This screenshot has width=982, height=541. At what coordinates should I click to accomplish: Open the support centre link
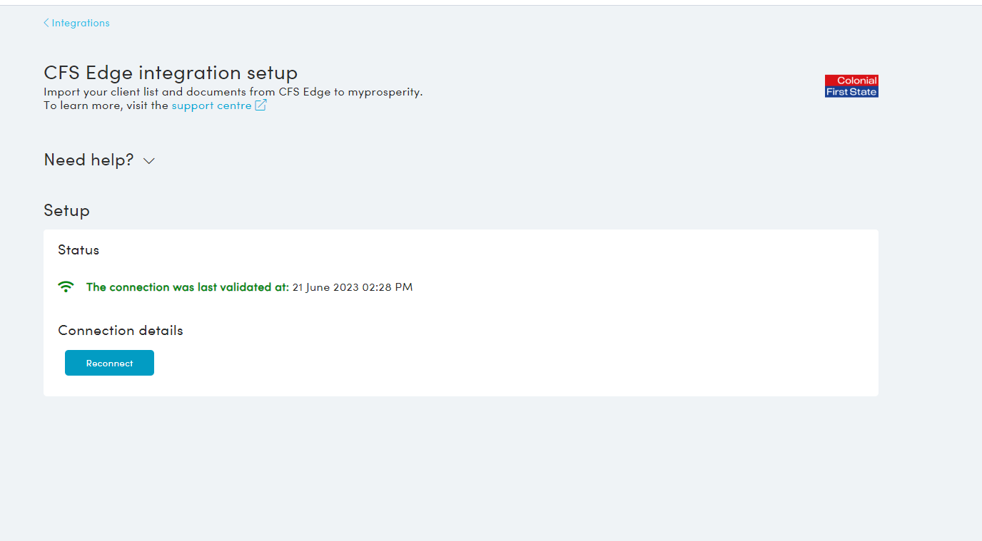pos(211,105)
